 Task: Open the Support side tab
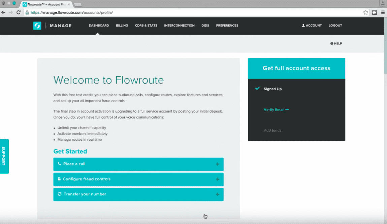point(4,156)
